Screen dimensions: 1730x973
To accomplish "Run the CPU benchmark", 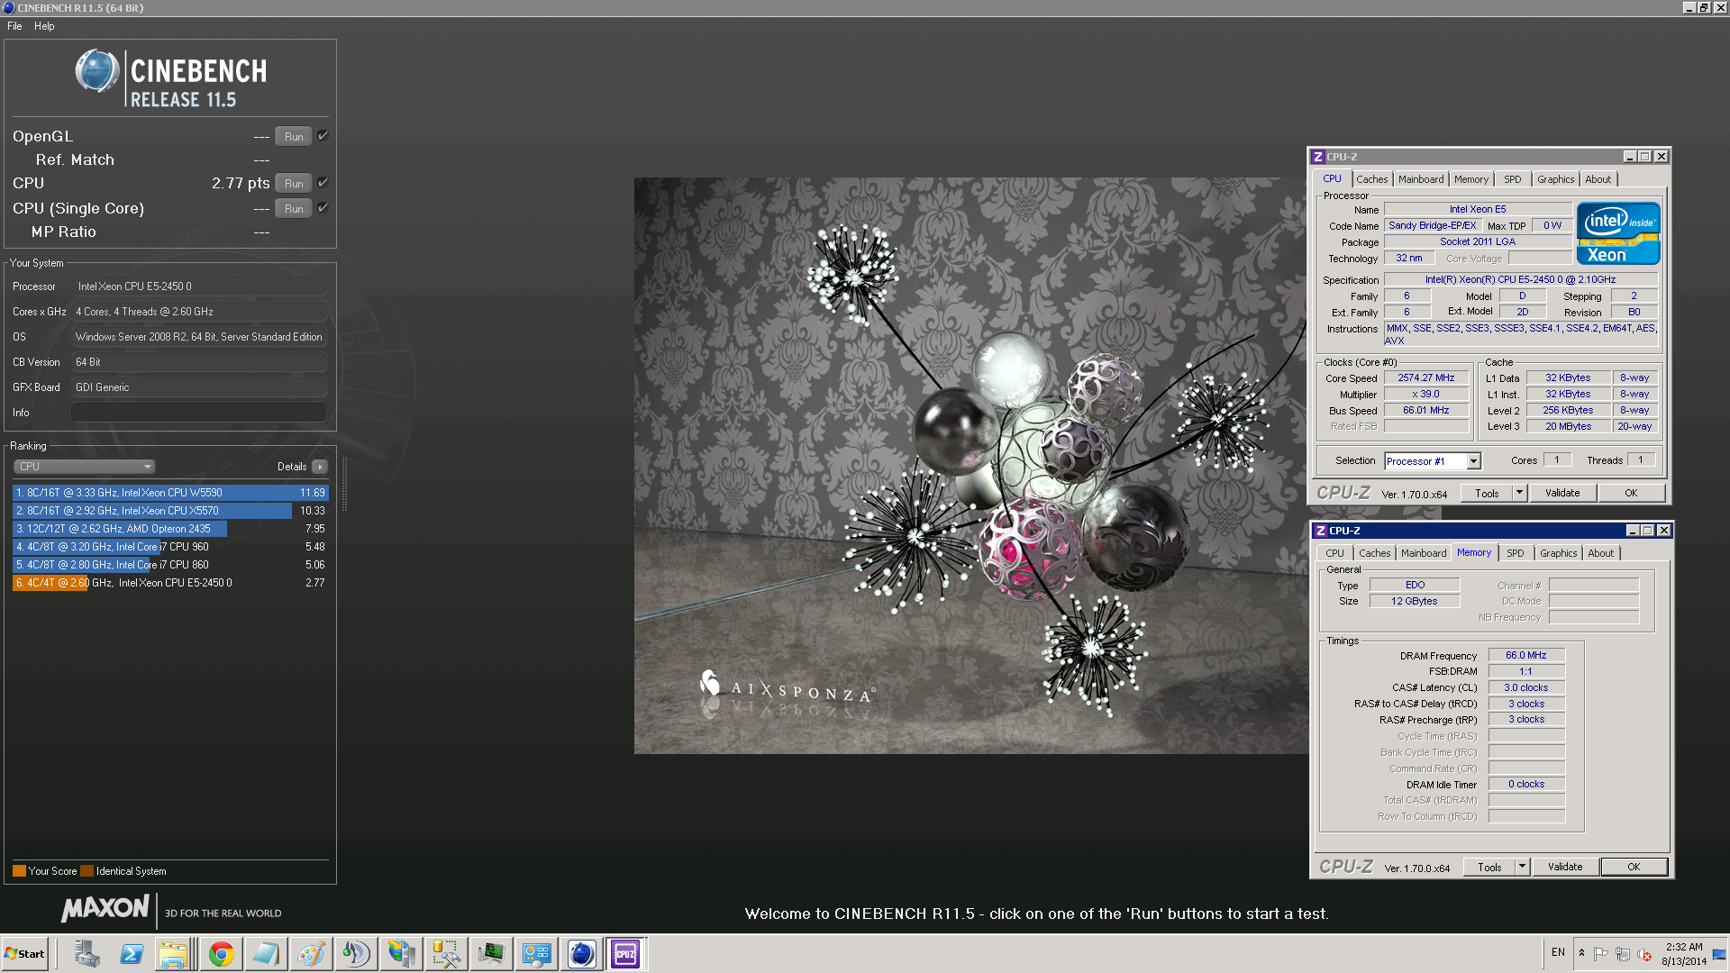I will pyautogui.click(x=294, y=184).
